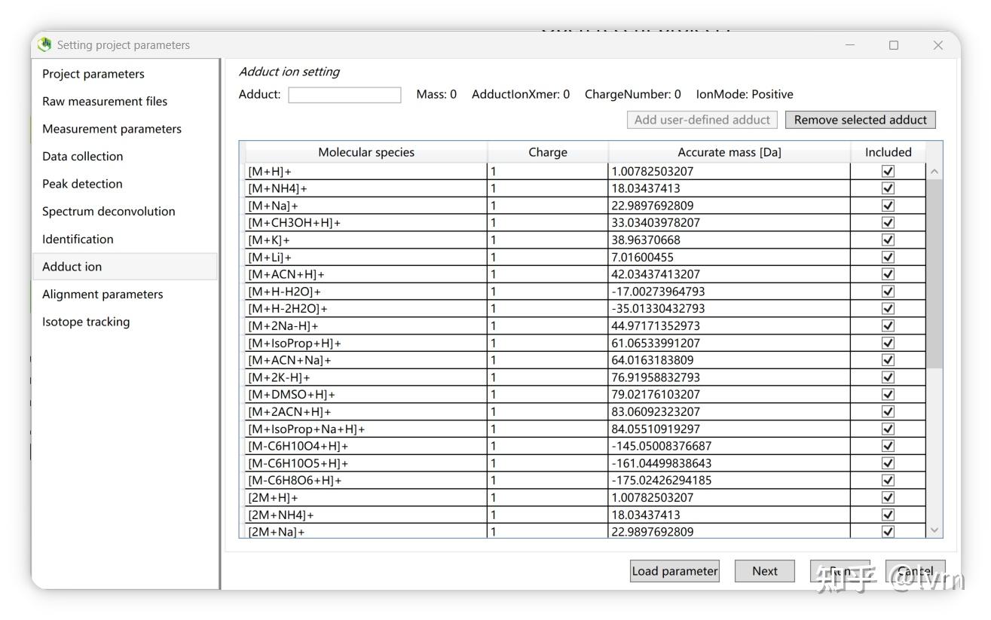Select the [M+ACN+Na]+ species cell
991x620 pixels.
(x=366, y=360)
